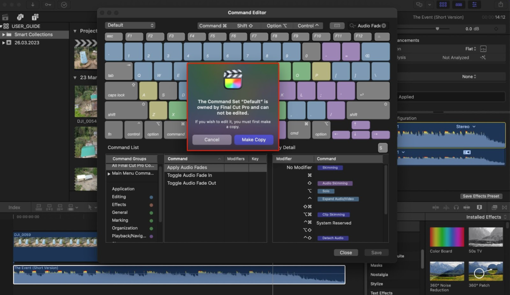Click the keyboard highlight icon in Command Editor
The height and width of the screenshot is (295, 510).
(x=337, y=25)
